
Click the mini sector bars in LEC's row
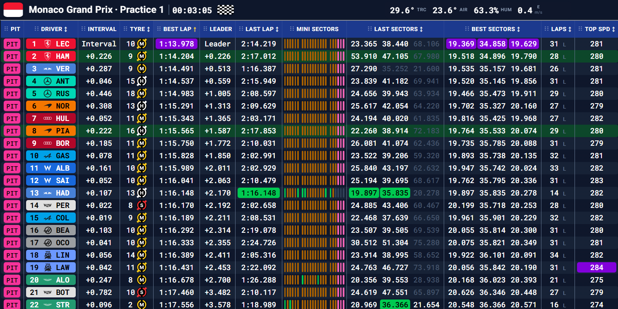(315, 44)
